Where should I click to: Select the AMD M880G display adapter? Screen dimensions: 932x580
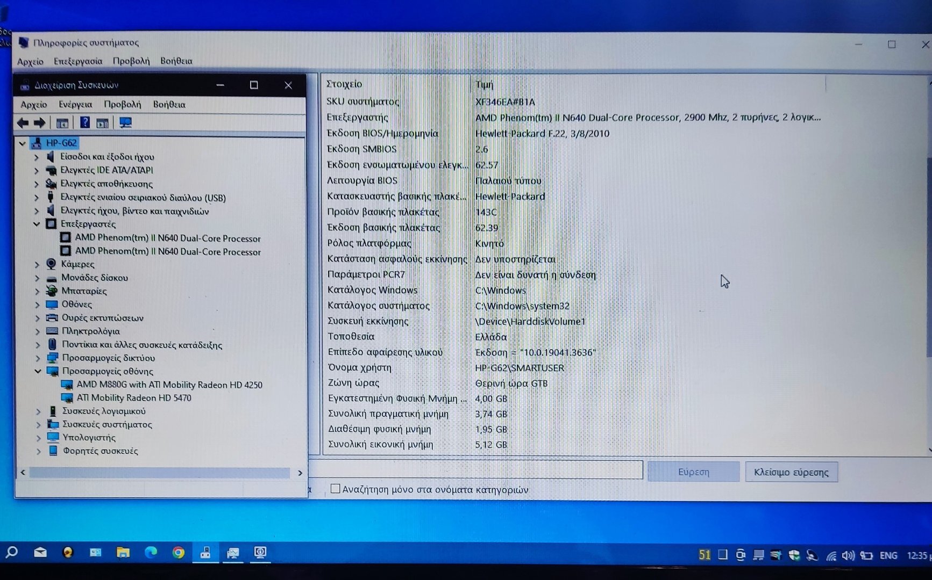click(169, 385)
